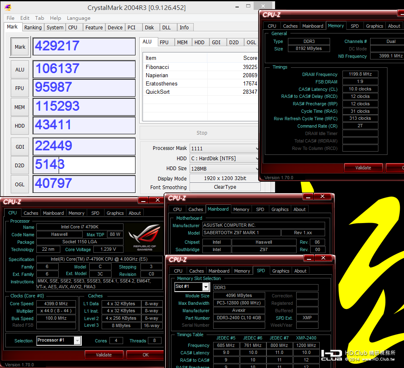404x368 pixels.
Task: Minimize the CPU-Z processor window
Action: tap(143, 200)
